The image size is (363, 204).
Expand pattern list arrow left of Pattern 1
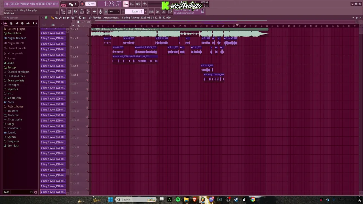(x=123, y=12)
